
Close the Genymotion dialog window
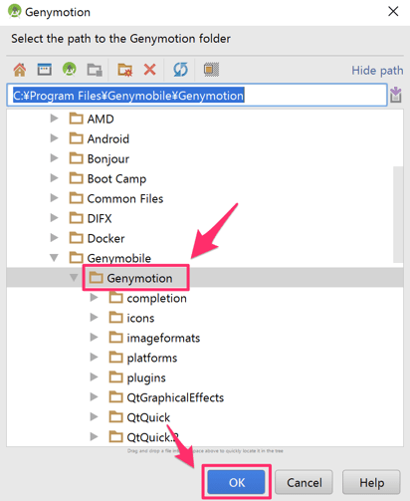click(393, 11)
